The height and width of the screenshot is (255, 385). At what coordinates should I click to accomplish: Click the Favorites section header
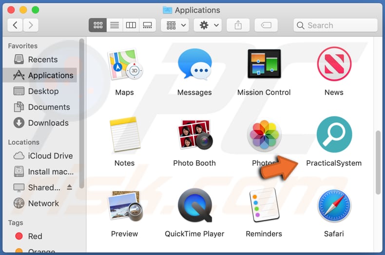pos(23,46)
